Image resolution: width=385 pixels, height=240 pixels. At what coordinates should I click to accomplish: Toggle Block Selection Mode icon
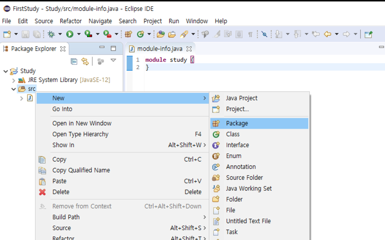pyautogui.click(x=239, y=34)
